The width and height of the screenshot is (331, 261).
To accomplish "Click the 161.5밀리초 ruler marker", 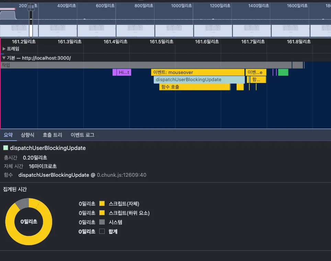I will point(161,41).
